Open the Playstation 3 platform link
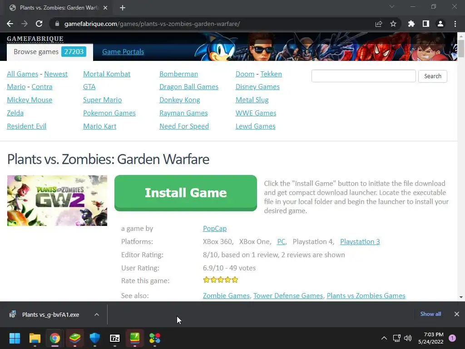This screenshot has width=465, height=349. click(x=360, y=242)
